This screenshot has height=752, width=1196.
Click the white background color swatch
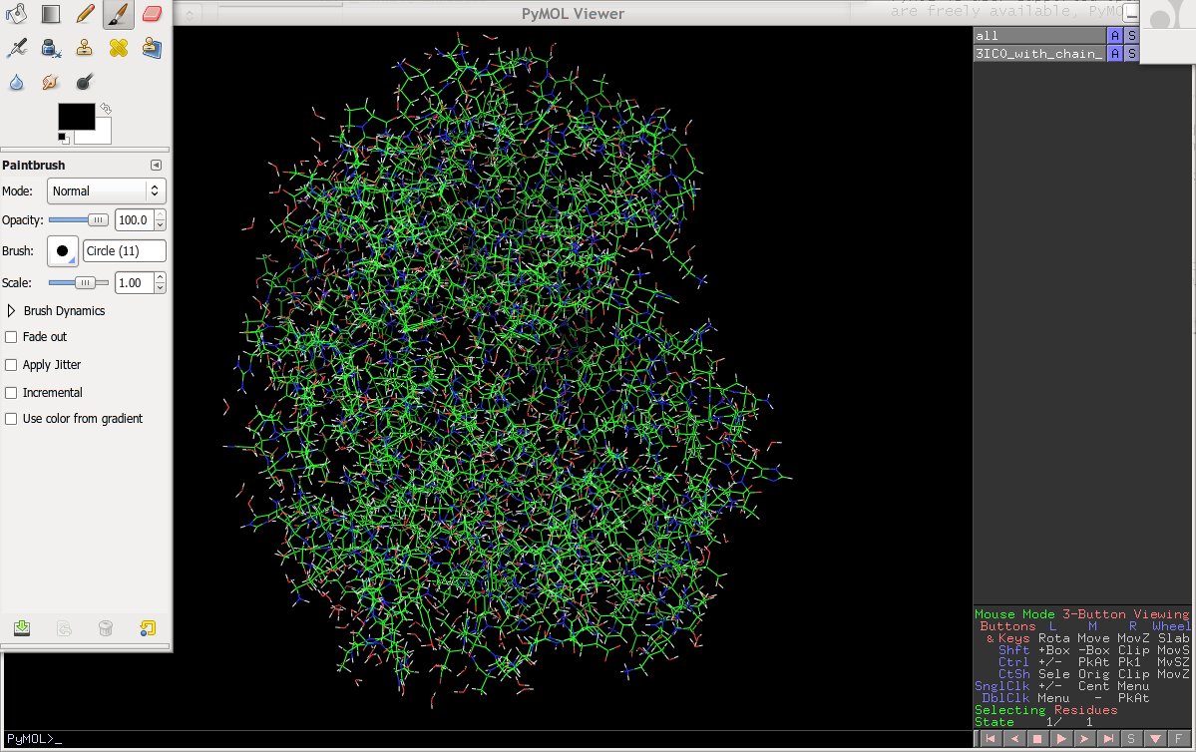click(x=102, y=135)
